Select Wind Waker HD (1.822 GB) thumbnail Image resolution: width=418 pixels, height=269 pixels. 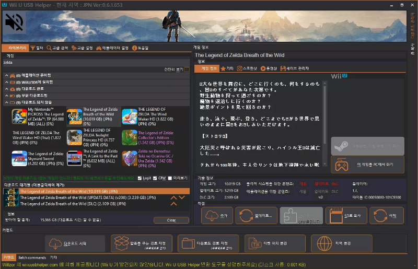tap(130, 116)
